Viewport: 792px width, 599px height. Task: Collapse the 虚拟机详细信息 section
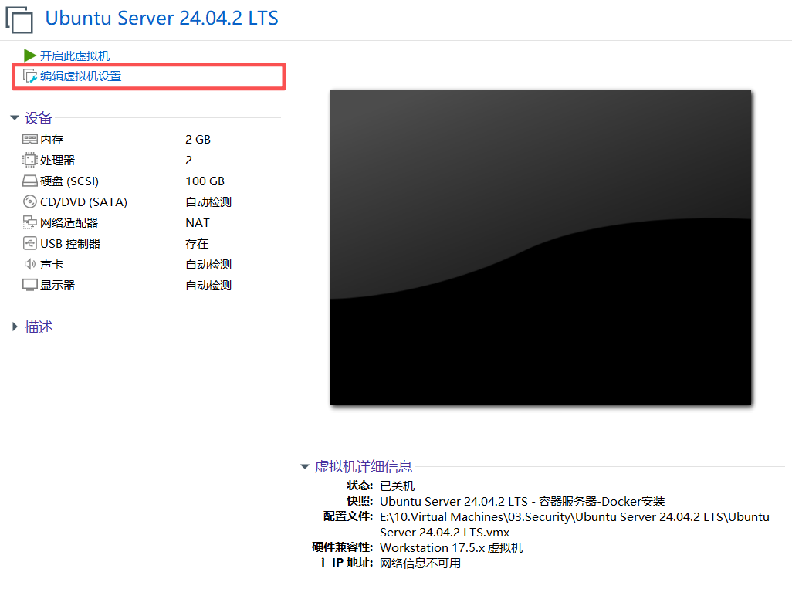click(x=305, y=467)
